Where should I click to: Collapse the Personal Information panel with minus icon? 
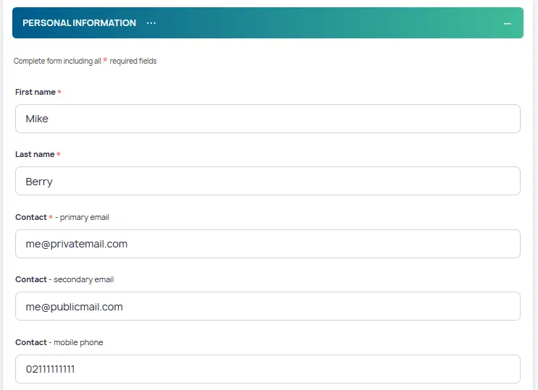coord(508,23)
